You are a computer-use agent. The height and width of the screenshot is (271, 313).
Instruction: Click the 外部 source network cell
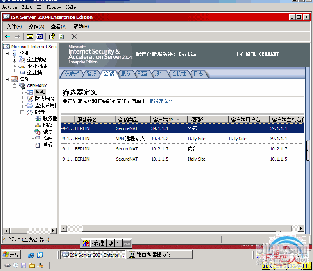(x=193, y=128)
